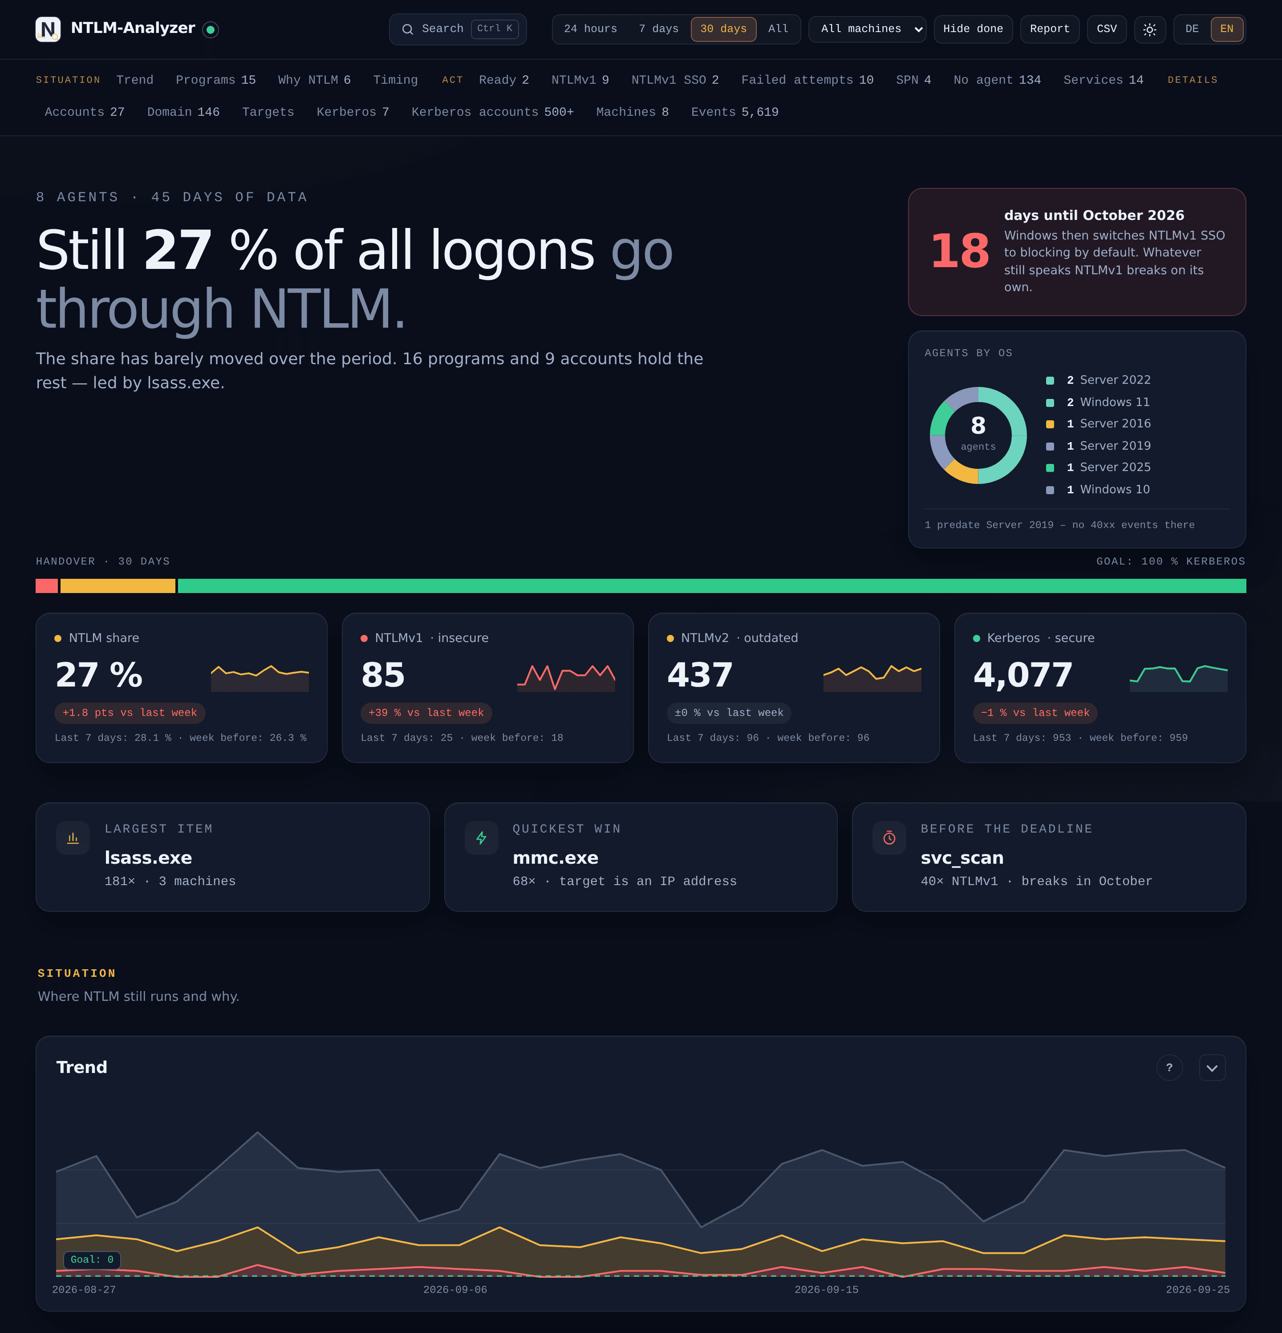Click mmc.exe quickest win title
The image size is (1282, 1333).
(556, 858)
